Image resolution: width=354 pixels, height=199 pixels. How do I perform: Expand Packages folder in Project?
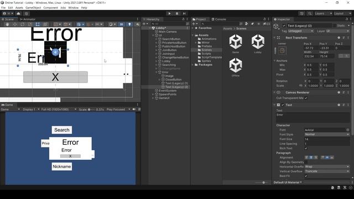coord(193,65)
